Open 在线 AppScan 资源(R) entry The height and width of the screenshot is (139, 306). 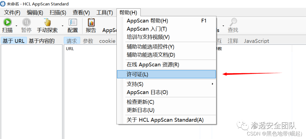coord(167,65)
